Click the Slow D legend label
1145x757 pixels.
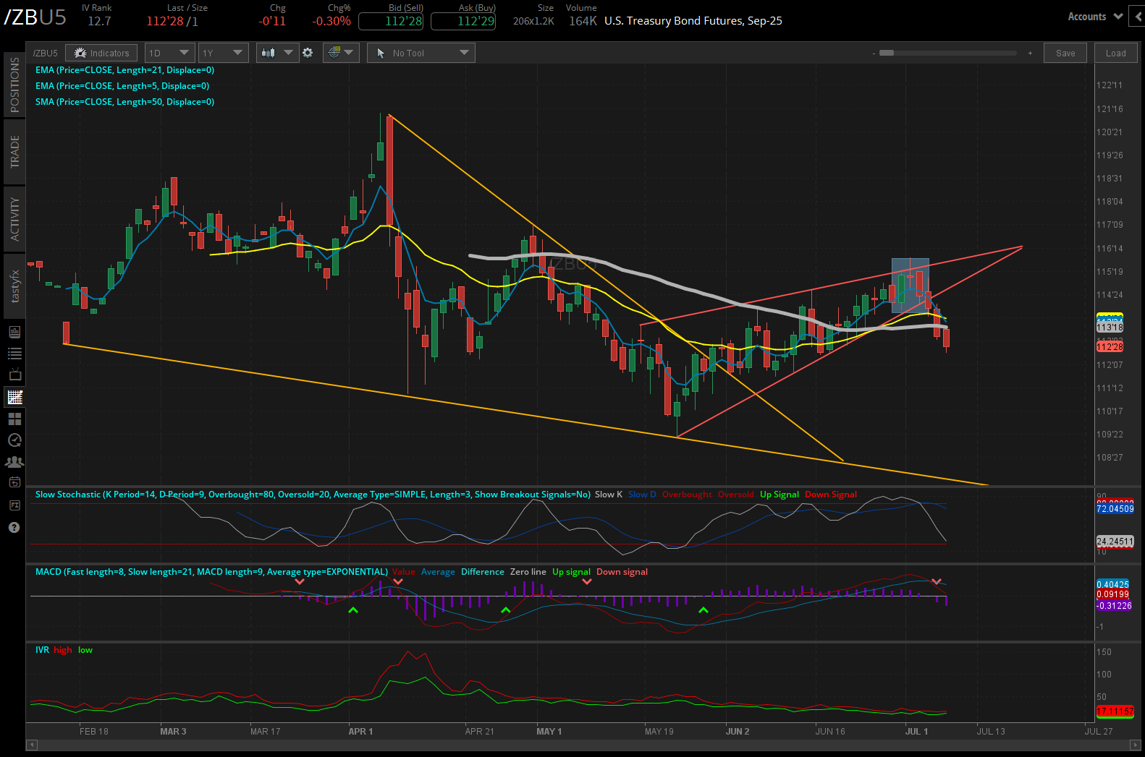click(642, 495)
